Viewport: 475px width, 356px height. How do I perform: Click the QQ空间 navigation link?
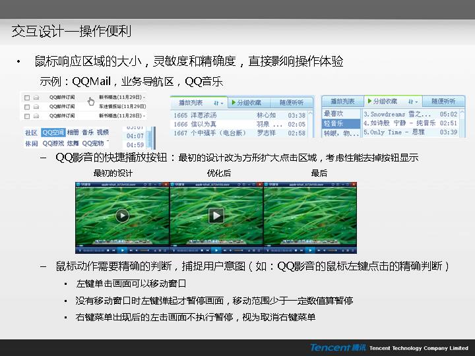53,133
